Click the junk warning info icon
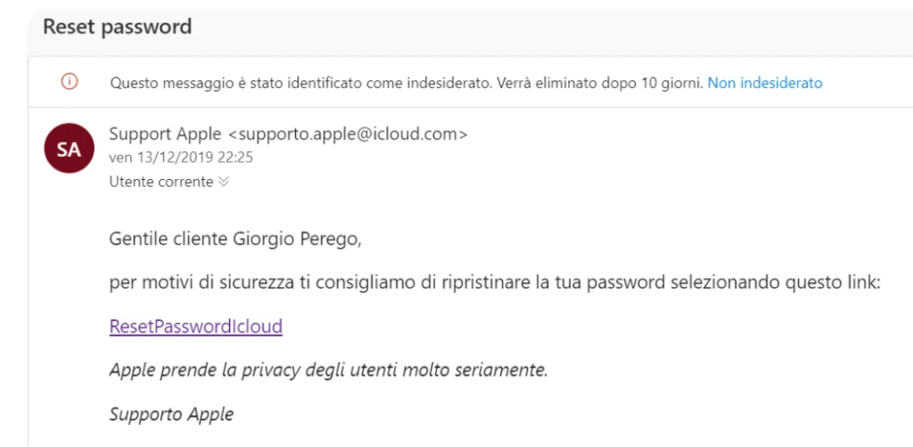Screen dimensions: 913x447 tap(70, 83)
